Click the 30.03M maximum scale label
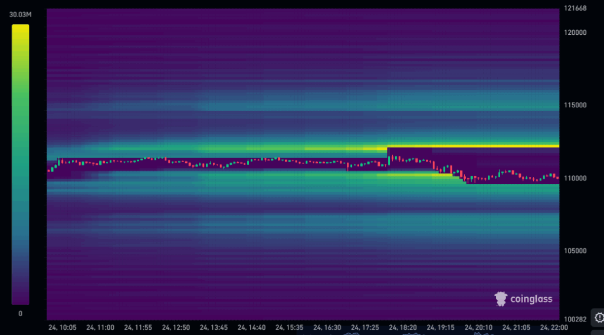604x335 pixels. [20, 15]
